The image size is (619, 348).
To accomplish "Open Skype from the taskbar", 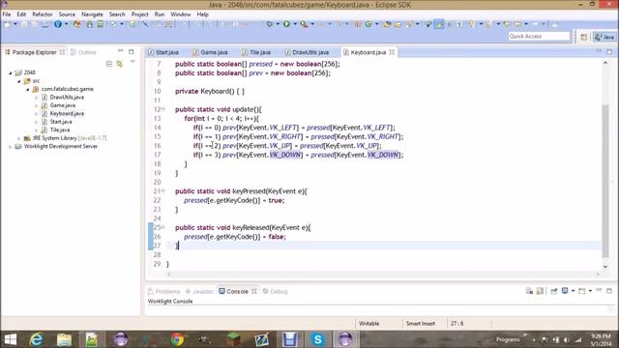I will (317, 339).
